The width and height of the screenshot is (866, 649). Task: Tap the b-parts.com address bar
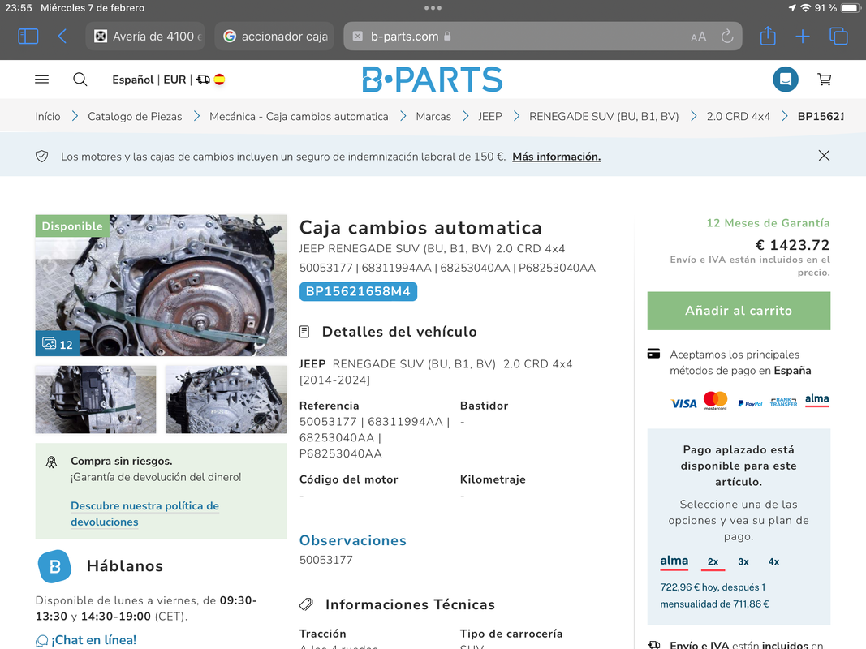(x=542, y=37)
